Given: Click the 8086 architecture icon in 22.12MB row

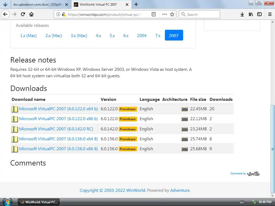Looking at the screenshot, I should pyautogui.click(x=184, y=119).
